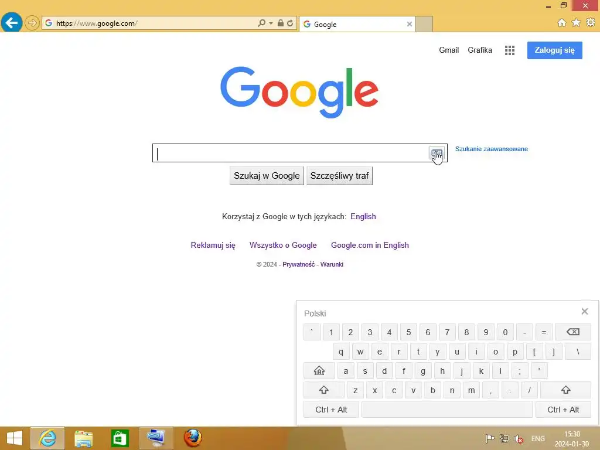Click the 'q' key on virtual keyboard

point(341,352)
